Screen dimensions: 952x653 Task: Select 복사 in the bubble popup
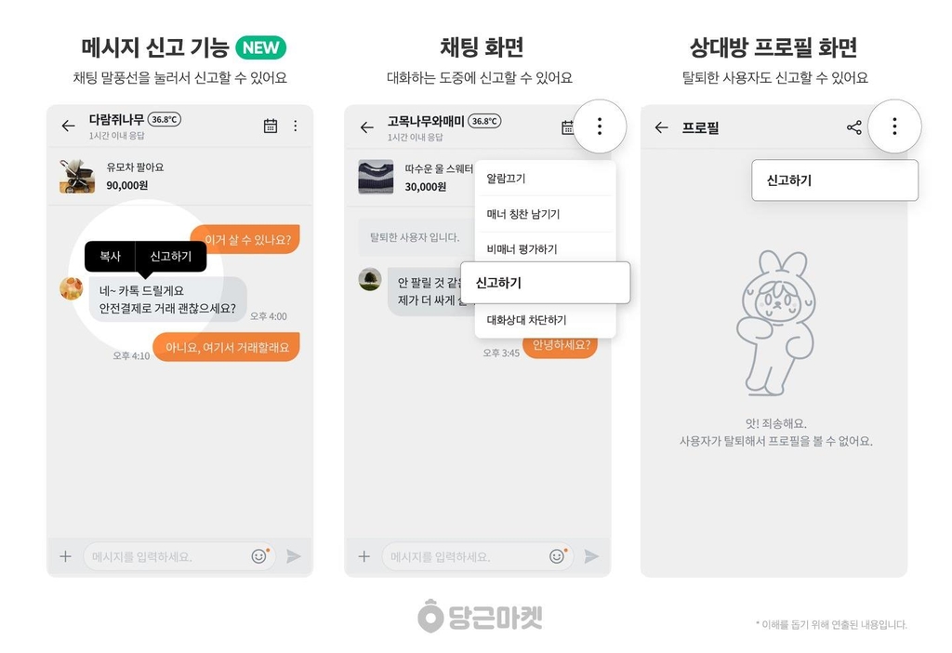click(x=110, y=257)
